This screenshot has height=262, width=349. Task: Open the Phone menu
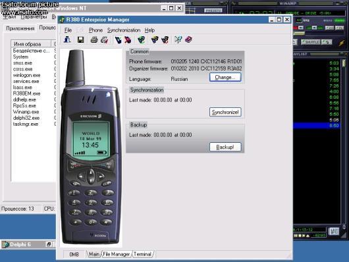[x=95, y=30]
